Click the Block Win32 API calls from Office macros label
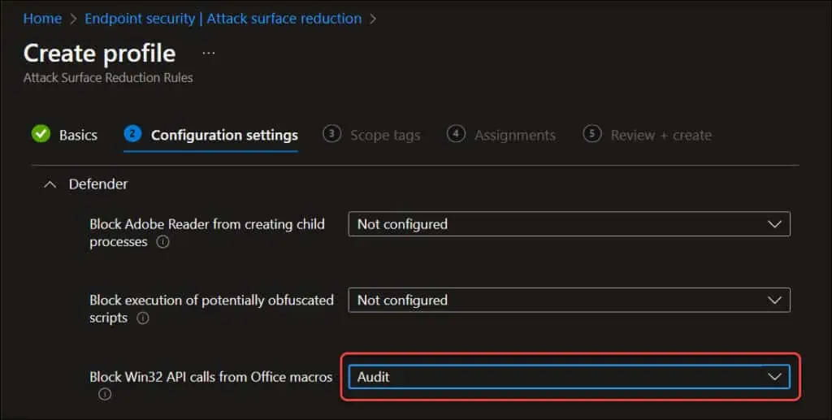Viewport: 832px width, 420px height. 210,376
